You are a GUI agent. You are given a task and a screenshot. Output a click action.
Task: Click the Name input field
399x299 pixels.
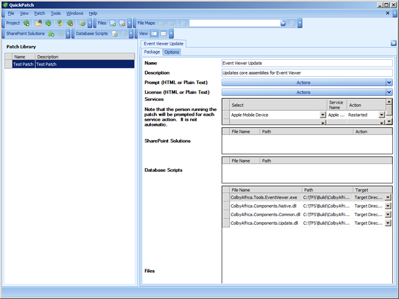tap(307, 63)
